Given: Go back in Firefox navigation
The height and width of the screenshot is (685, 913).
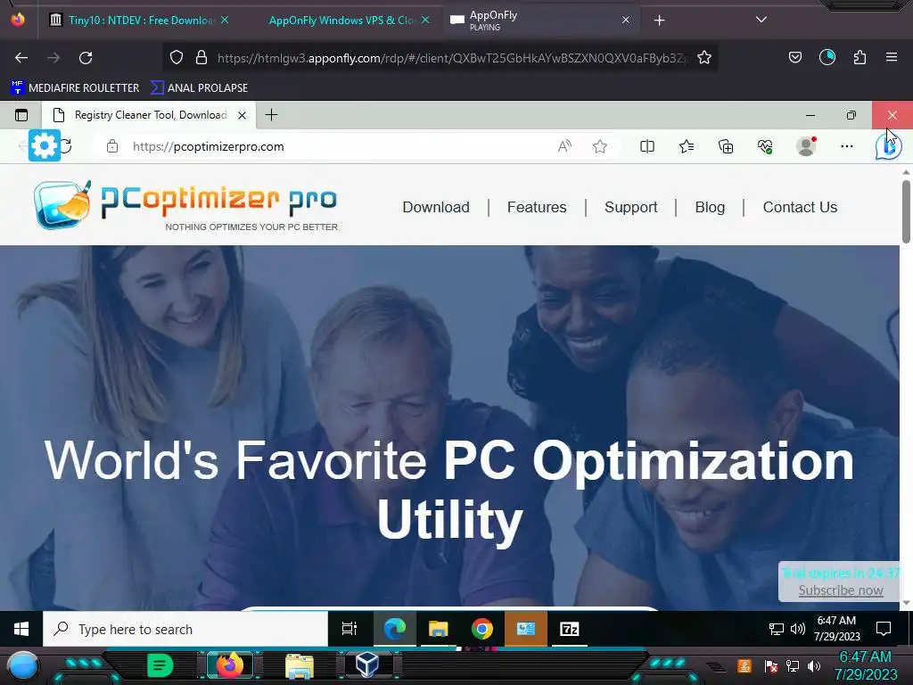Looking at the screenshot, I should pos(21,58).
